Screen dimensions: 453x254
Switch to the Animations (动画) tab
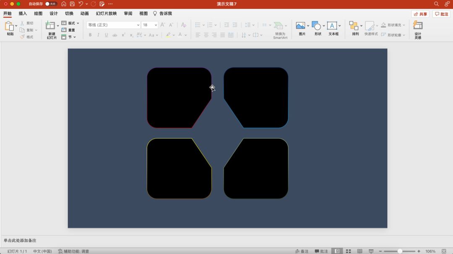[x=84, y=13]
